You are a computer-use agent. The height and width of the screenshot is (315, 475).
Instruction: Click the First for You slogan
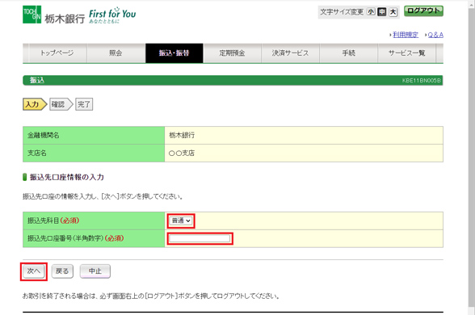click(x=112, y=15)
